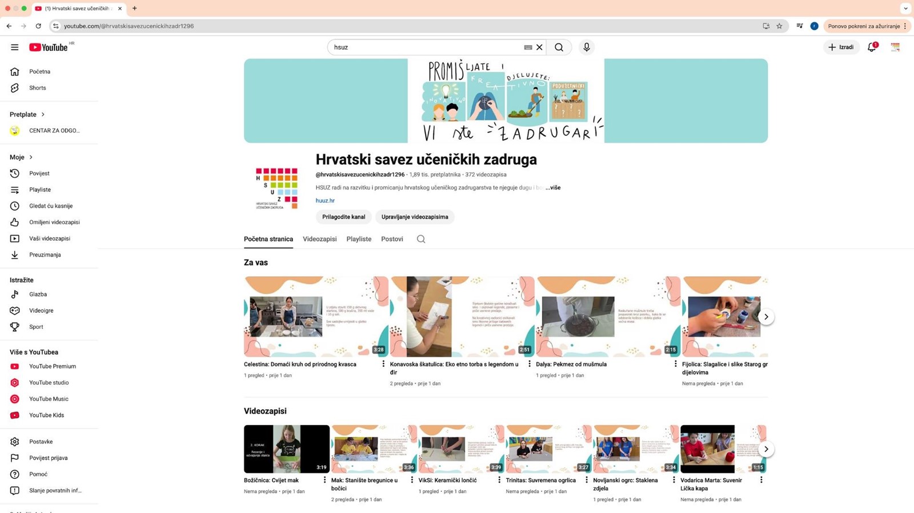914x513 pixels.
Task: Search within the channel using magnifier
Action: (x=421, y=239)
